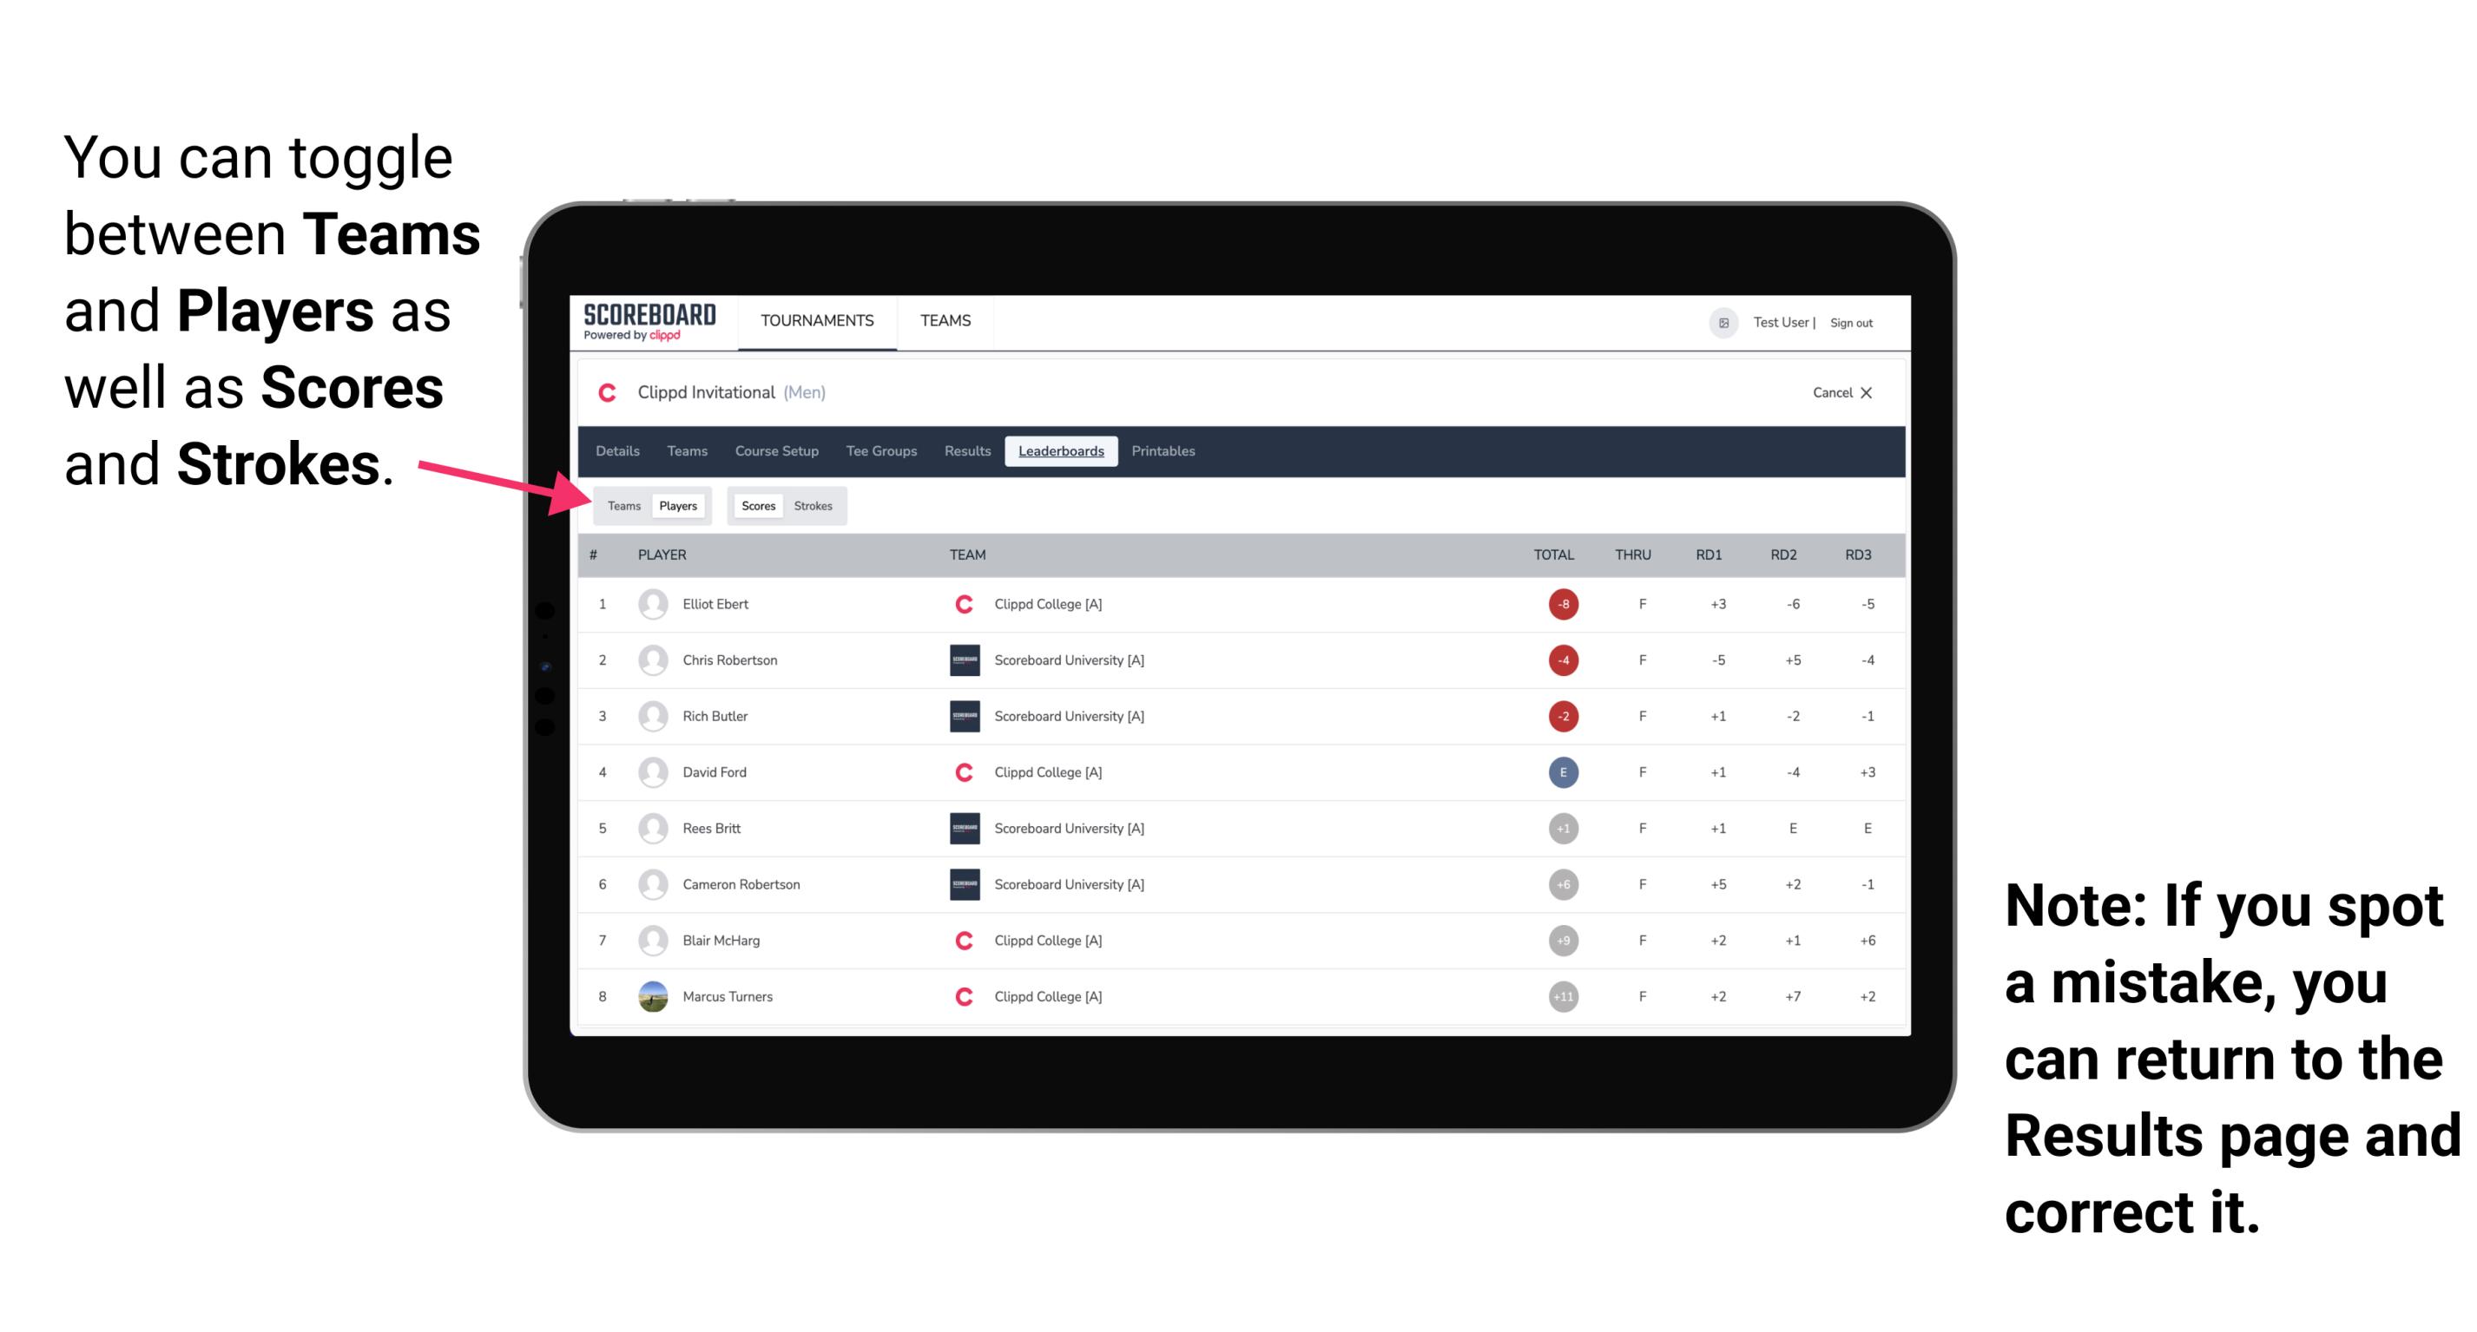Toggle to Teams leaderboard view
This screenshot has height=1332, width=2477.
click(622, 505)
